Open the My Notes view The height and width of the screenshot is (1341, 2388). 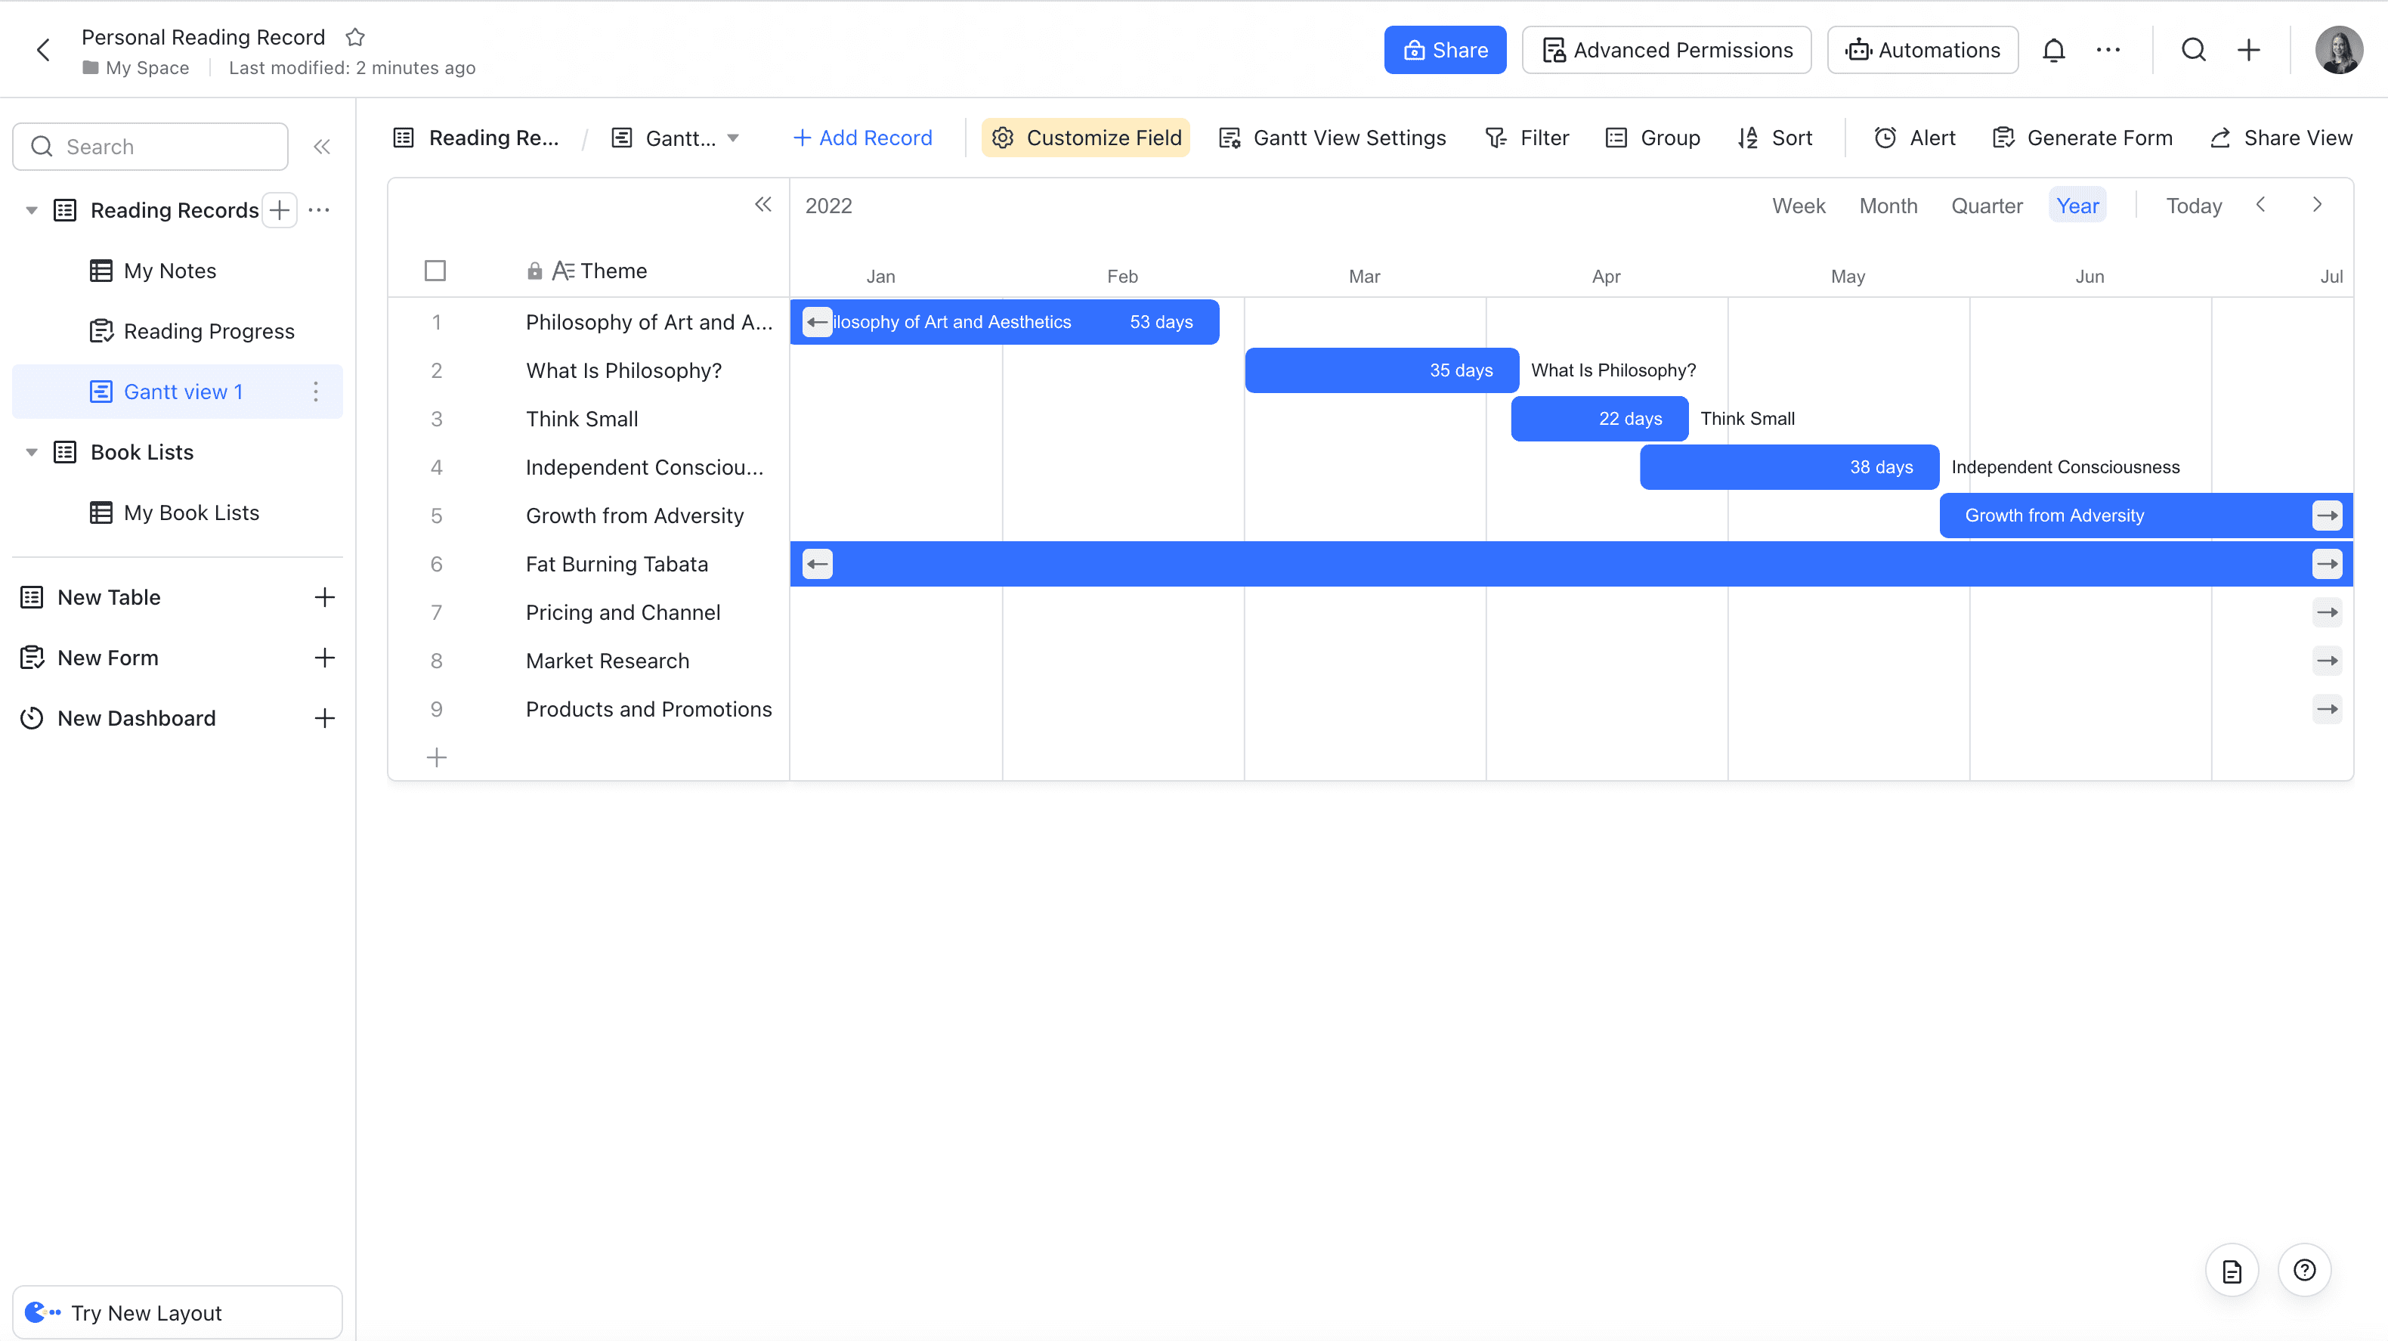[x=169, y=271]
